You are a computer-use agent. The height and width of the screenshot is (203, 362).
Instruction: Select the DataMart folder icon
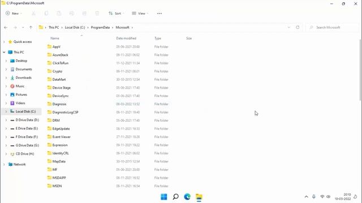(x=49, y=80)
